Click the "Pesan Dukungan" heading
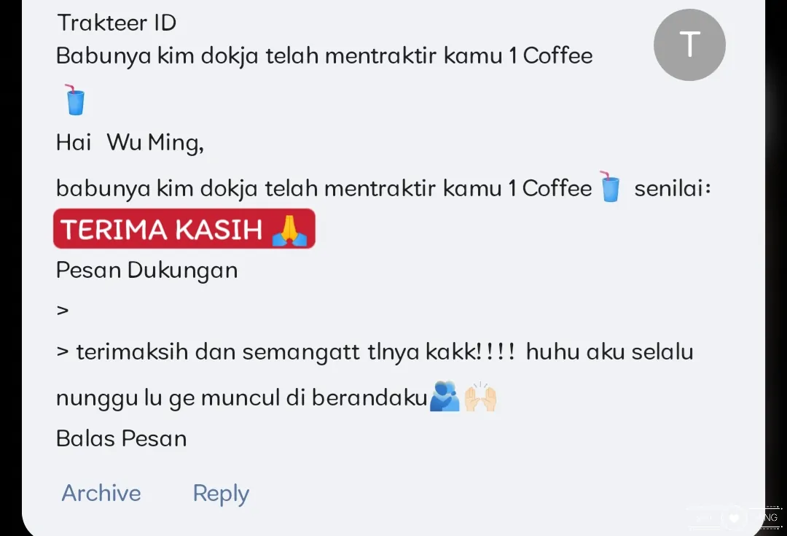This screenshot has height=536, width=787. (146, 271)
